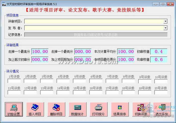
Task: Click the 10号评委 score box
Action: pyautogui.click(x=161, y=81)
